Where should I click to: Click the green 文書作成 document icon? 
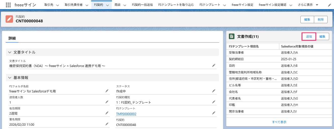pos(231,36)
